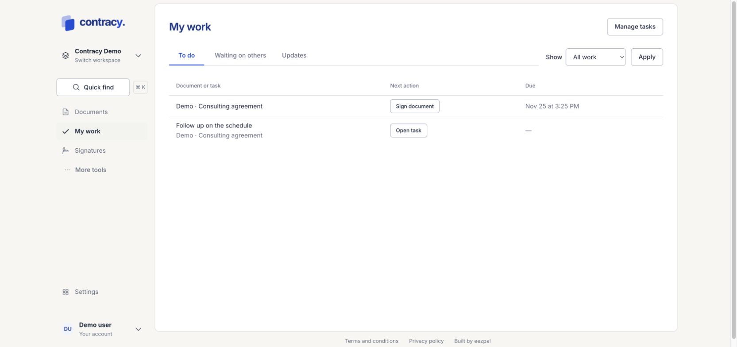Open the Privacy policy link
The image size is (737, 347).
click(426, 341)
